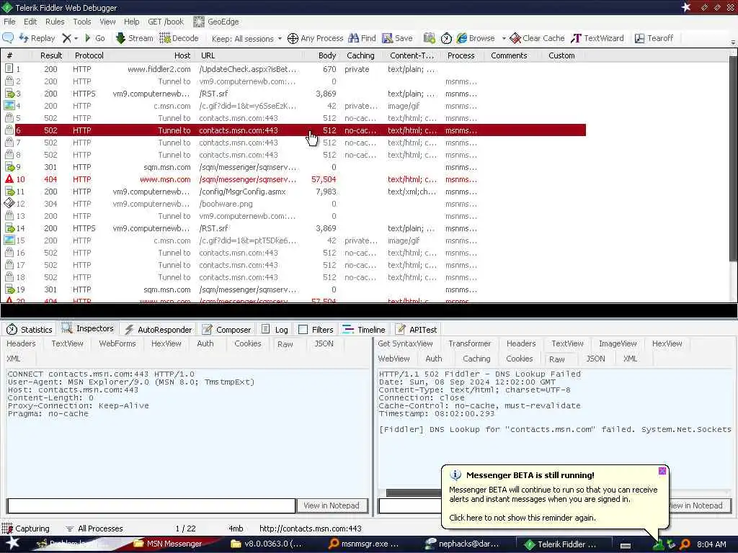This screenshot has height=553, width=738.
Task: Sort sessions by Result column
Action: click(x=51, y=55)
